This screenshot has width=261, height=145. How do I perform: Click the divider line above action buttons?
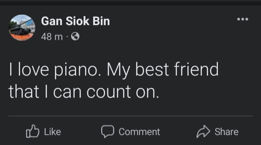tap(130, 116)
